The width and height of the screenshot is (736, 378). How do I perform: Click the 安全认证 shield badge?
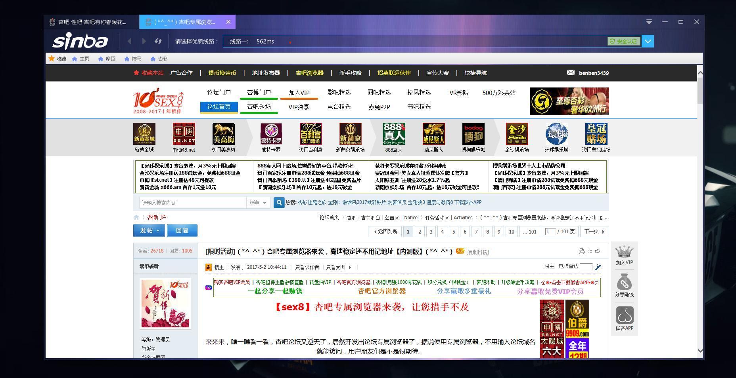coord(624,41)
